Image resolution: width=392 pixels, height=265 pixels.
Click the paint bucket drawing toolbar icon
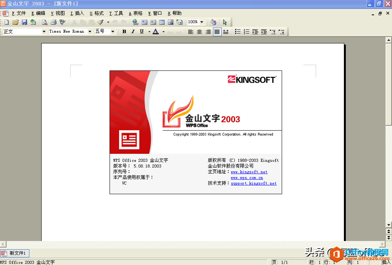[213, 22]
